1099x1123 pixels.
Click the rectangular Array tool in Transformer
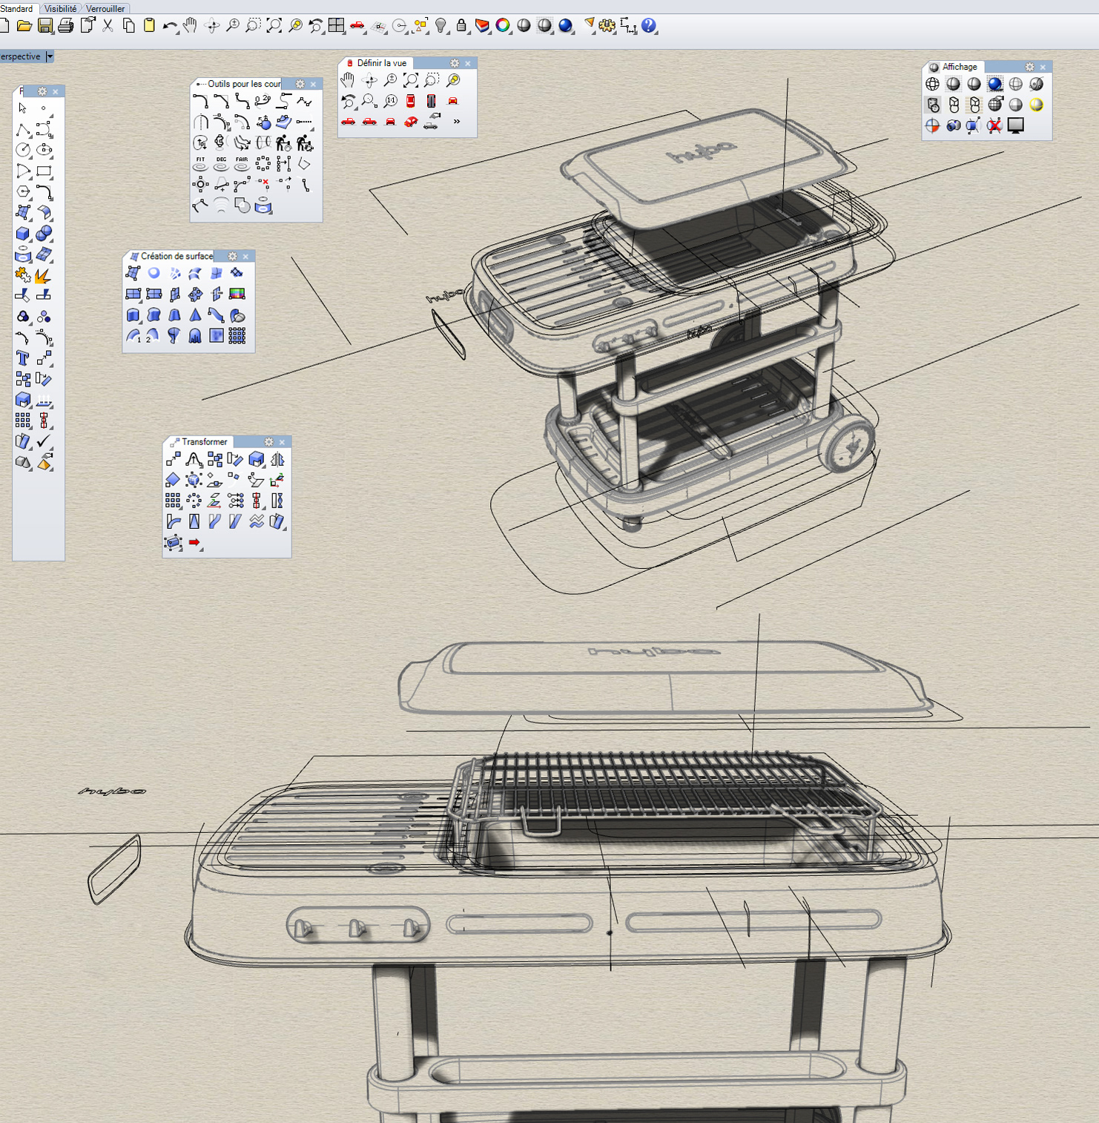(174, 501)
